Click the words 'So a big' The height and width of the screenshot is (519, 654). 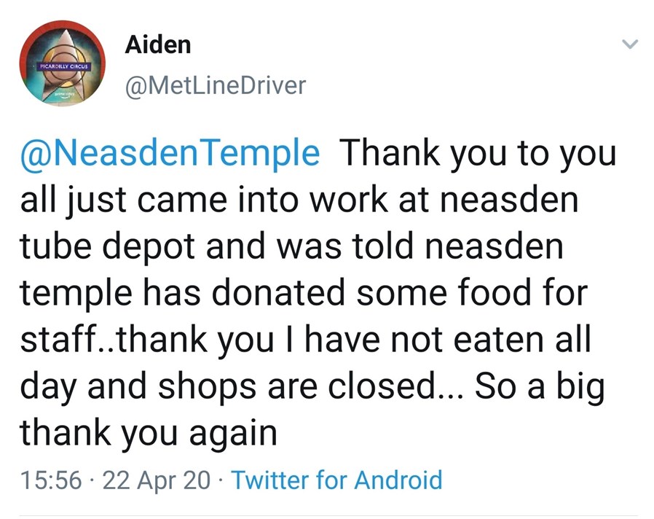(540, 386)
